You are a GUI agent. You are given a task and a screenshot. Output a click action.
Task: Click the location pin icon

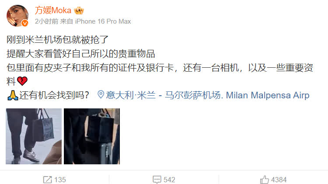pyautogui.click(x=101, y=94)
